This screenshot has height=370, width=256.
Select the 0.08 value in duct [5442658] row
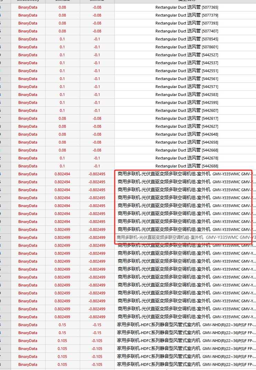62,142
